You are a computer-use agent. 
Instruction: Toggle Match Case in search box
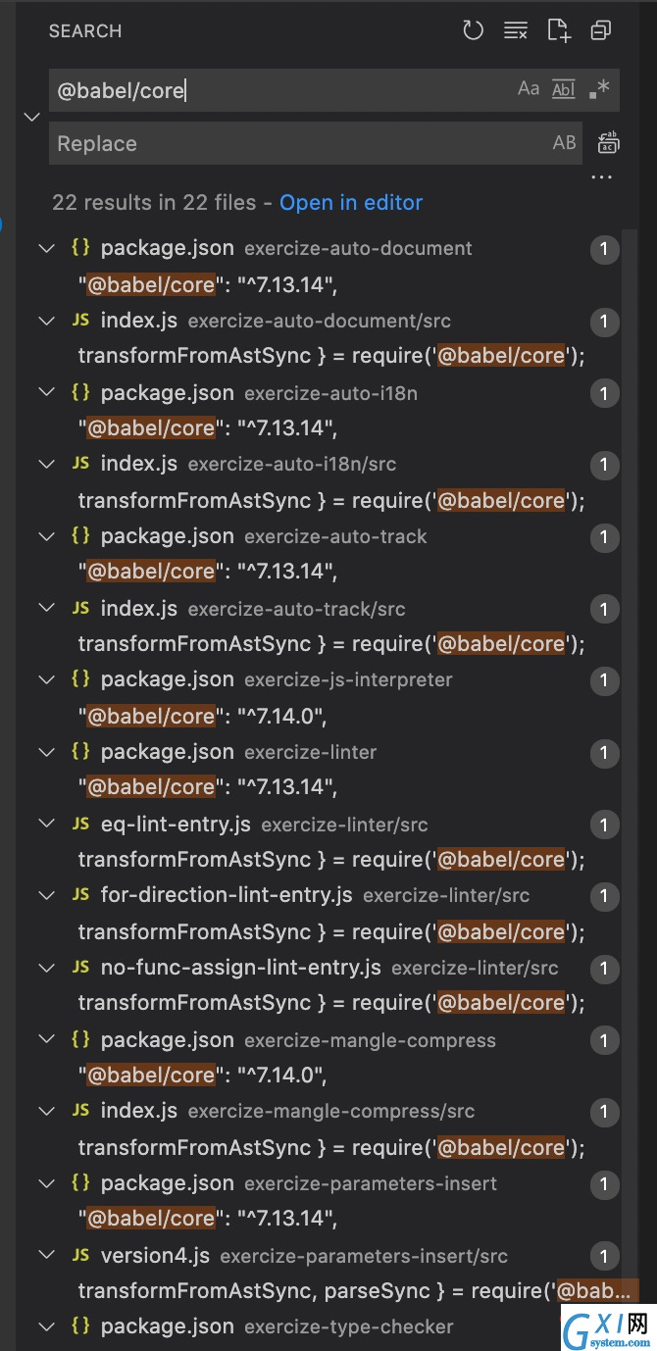[529, 89]
